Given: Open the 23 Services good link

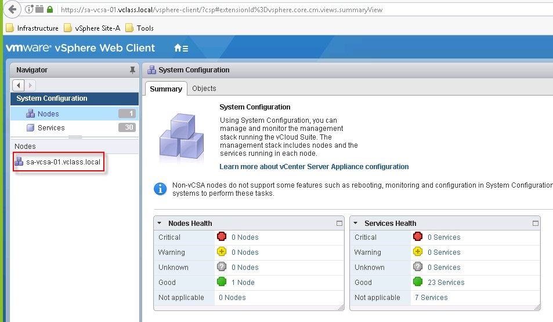Looking at the screenshot, I should (446, 282).
